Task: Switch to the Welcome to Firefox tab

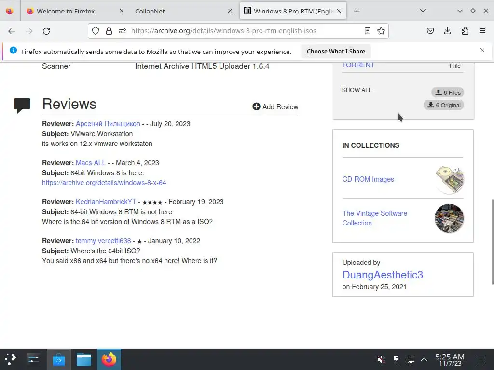Action: 76,11
